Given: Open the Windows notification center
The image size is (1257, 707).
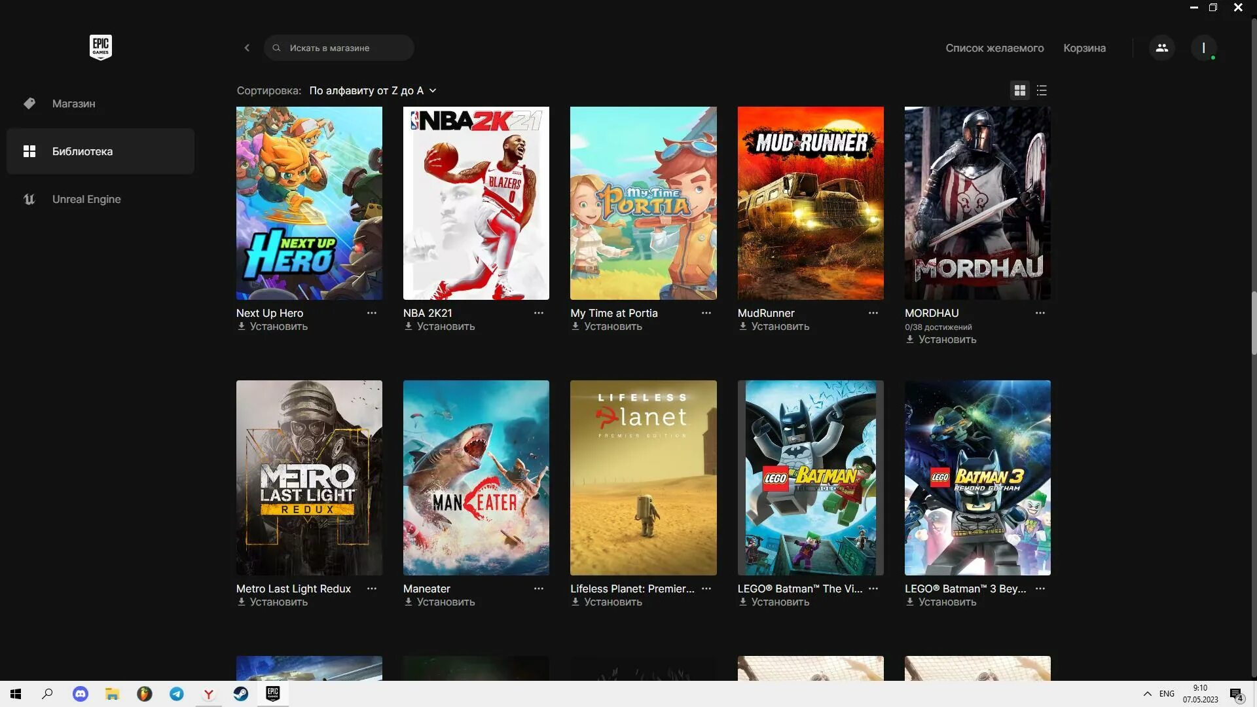Looking at the screenshot, I should tap(1236, 694).
